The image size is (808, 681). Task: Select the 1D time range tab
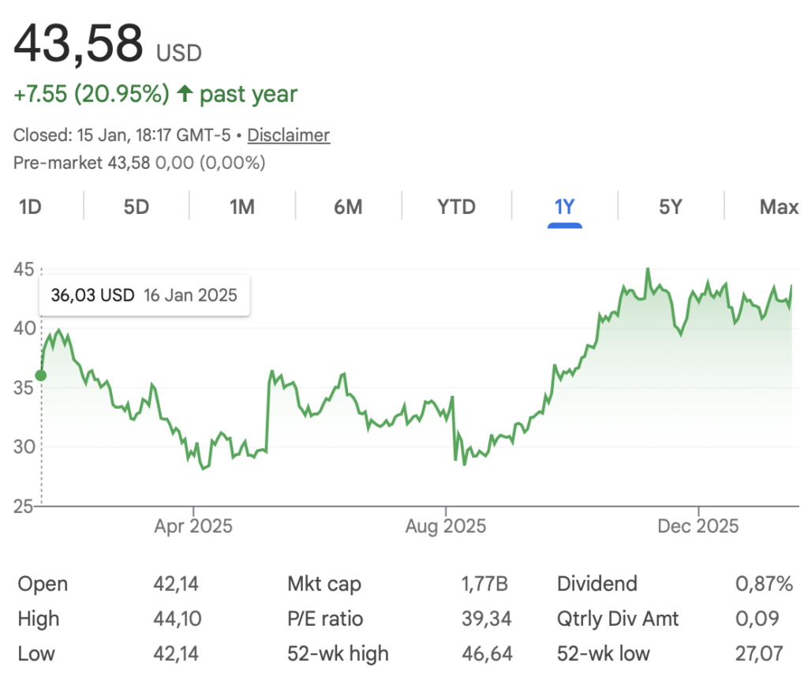click(30, 208)
